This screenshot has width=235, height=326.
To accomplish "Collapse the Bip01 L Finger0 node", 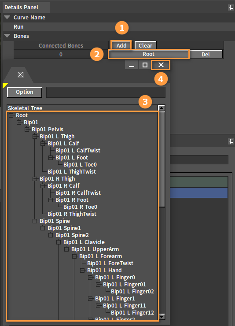I will click(90, 278).
